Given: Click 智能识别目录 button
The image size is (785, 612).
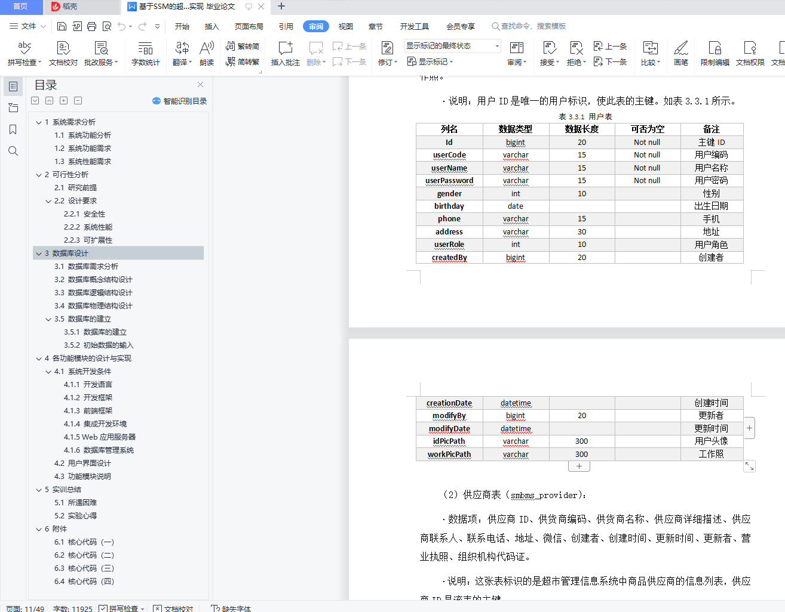Looking at the screenshot, I should click(180, 101).
